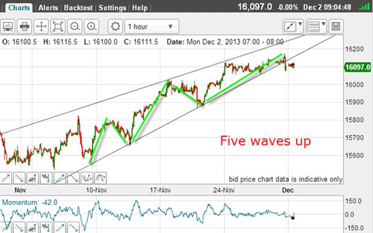This screenshot has height=233, width=373.
Task: Zoom in with the plus magnifier
Action: (x=91, y=26)
